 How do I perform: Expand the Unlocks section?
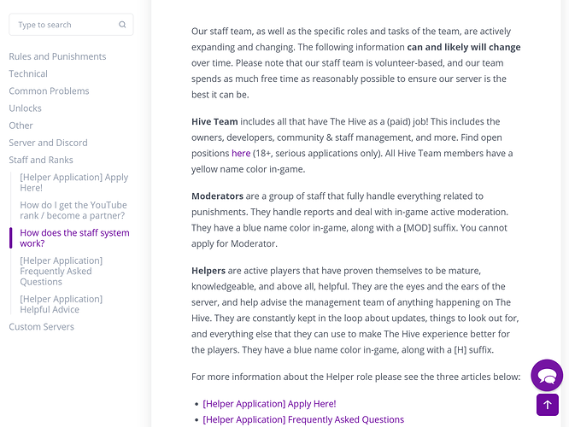pos(26,108)
